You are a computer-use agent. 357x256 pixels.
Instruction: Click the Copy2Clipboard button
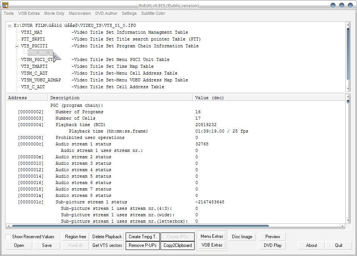[178, 245]
